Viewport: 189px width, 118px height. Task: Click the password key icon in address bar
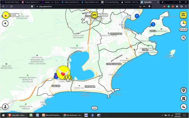[144, 7]
